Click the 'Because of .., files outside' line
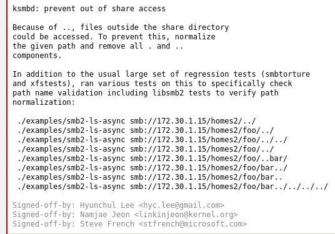Screen dimensions: 335x234 pyautogui.click(x=121, y=27)
